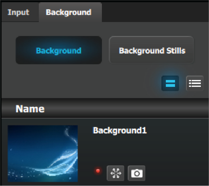Toggle the three-line list layout button
Screen dimensions: 209x186
tap(195, 83)
